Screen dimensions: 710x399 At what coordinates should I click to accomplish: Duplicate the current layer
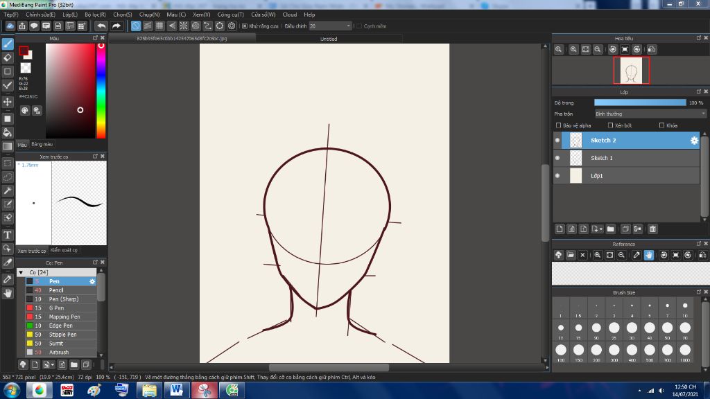625,229
